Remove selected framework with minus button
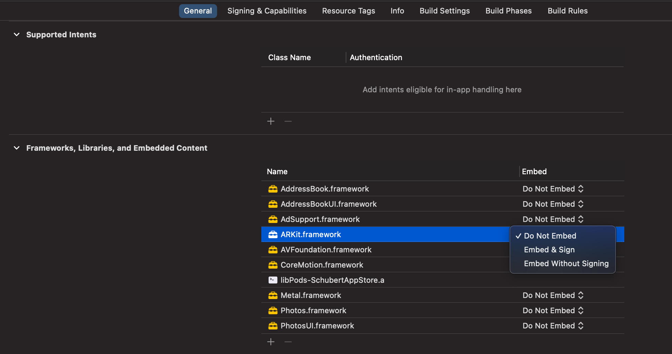 coord(288,342)
